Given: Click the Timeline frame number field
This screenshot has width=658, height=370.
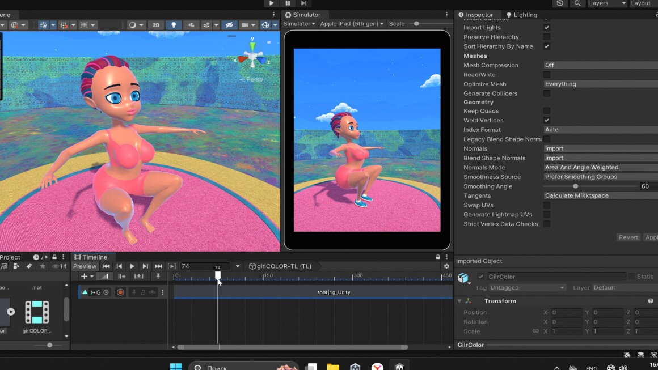Looking at the screenshot, I should [205, 266].
